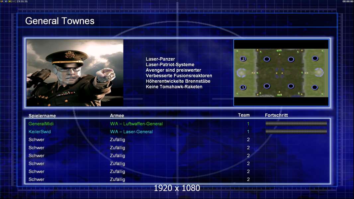Click the Fortschritt column header
354x199 pixels.
[x=276, y=115]
